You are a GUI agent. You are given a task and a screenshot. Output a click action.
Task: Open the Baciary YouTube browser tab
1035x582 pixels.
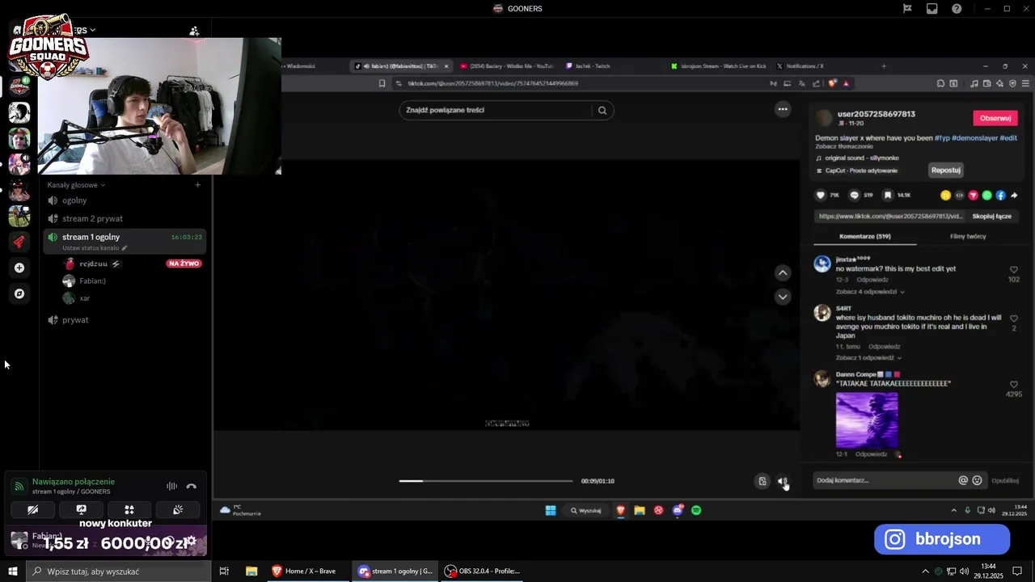tap(506, 66)
